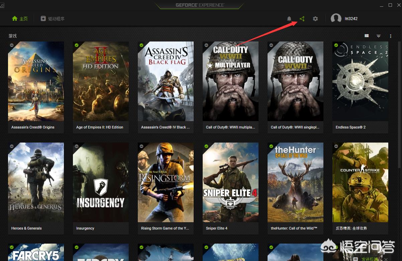Open theHunter Call of the Wild cover
Viewport: 402px width, 261px height.
coord(295,182)
